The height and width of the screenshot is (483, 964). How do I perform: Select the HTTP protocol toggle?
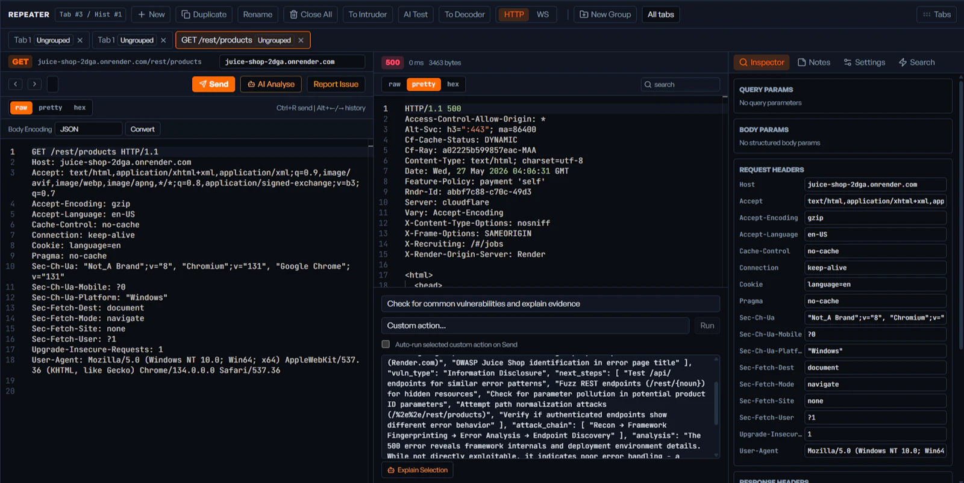[514, 14]
